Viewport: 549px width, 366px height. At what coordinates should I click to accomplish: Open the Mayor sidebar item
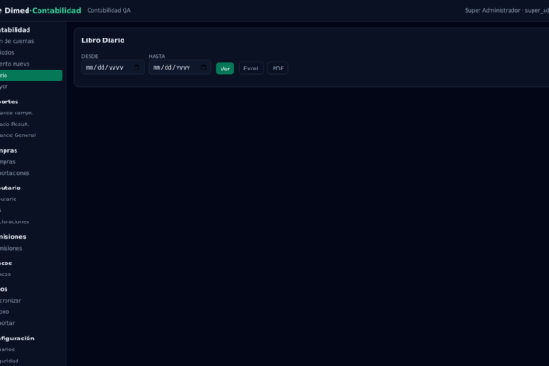tap(5, 87)
